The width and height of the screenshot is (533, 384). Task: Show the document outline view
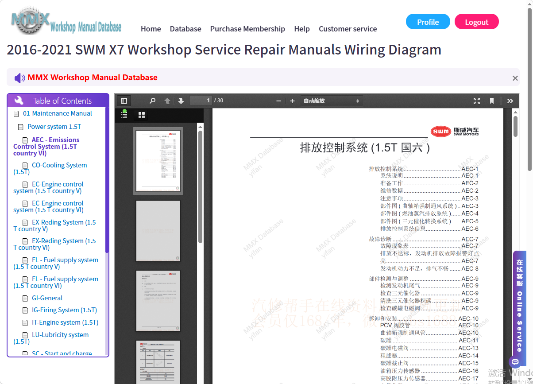(x=124, y=115)
